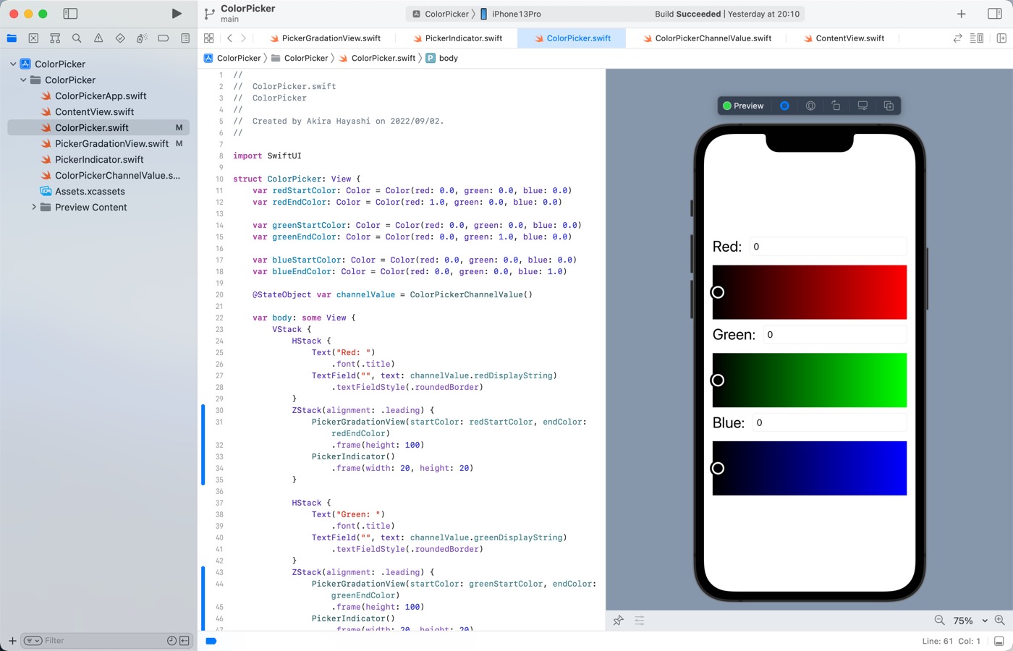Open the project navigator folder icon
The height and width of the screenshot is (651, 1013).
[12, 38]
